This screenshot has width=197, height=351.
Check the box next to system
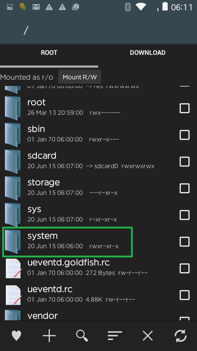[185, 242]
